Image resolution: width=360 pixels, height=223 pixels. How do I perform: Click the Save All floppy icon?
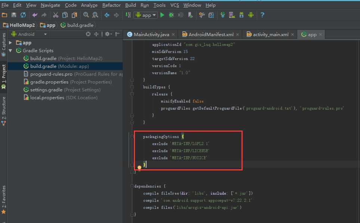click(x=14, y=15)
